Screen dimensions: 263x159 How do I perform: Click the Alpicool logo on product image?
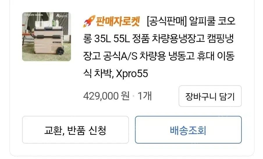(x=62, y=16)
